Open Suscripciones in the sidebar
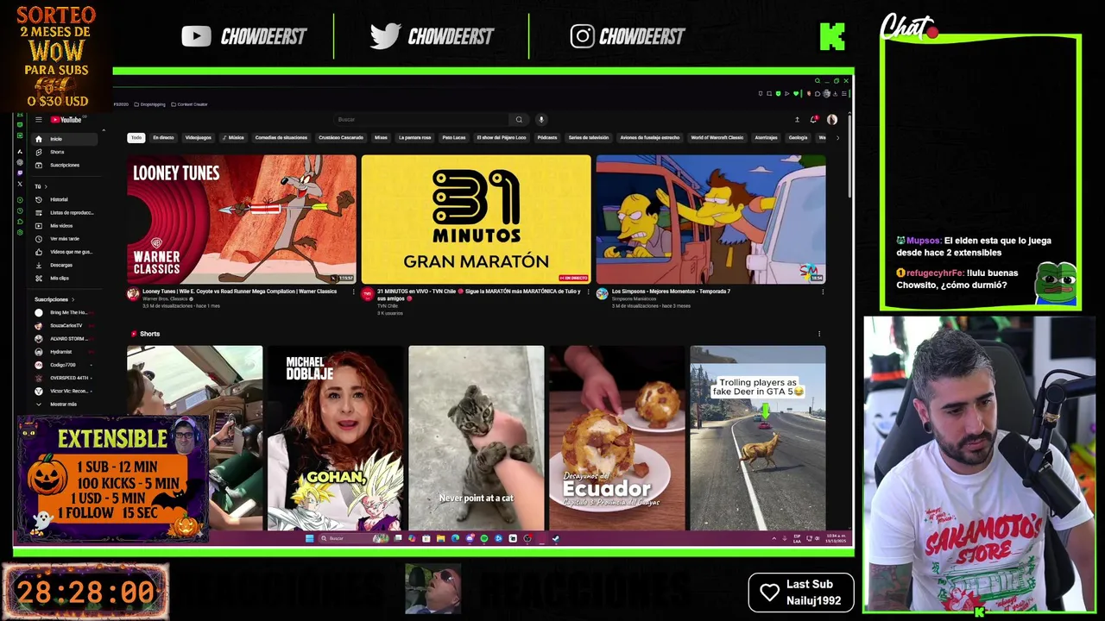The width and height of the screenshot is (1105, 621). (65, 165)
